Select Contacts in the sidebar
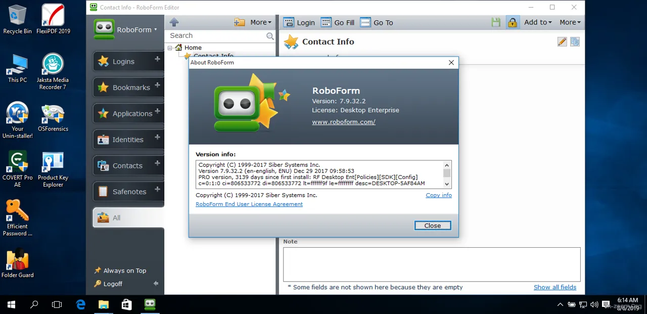 pos(124,165)
